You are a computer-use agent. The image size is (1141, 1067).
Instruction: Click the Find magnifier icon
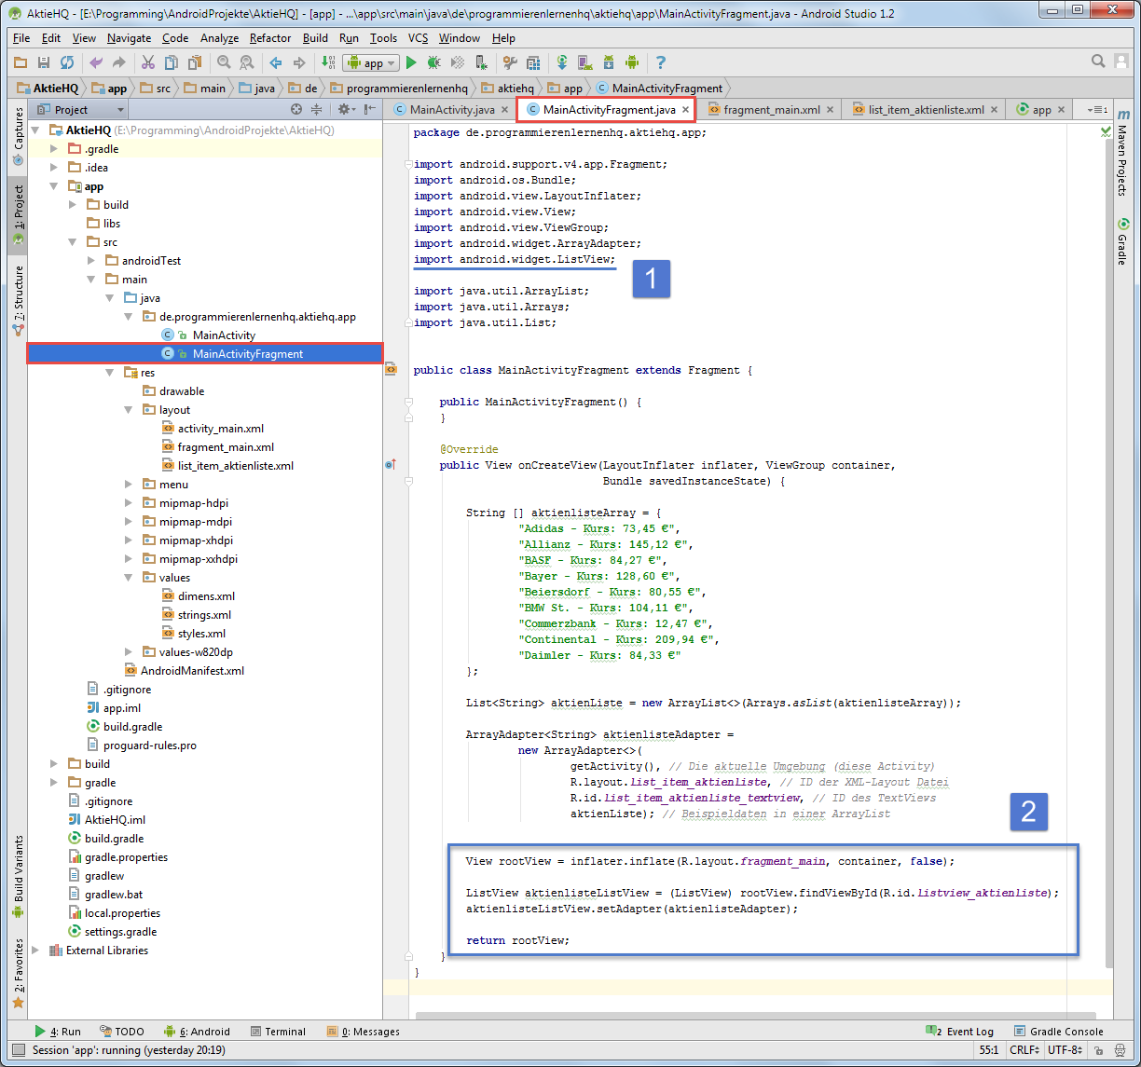[224, 62]
